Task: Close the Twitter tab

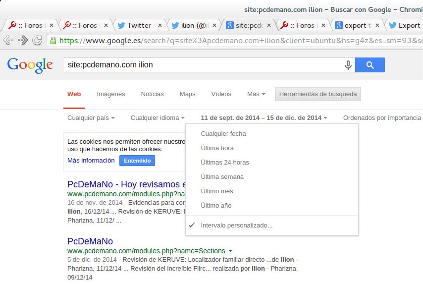Action: point(160,25)
